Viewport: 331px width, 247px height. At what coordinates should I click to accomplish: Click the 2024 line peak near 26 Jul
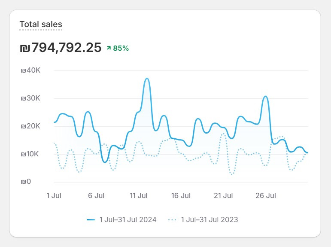265,96
